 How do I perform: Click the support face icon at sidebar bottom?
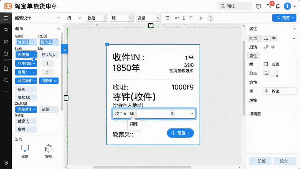coord(6,163)
